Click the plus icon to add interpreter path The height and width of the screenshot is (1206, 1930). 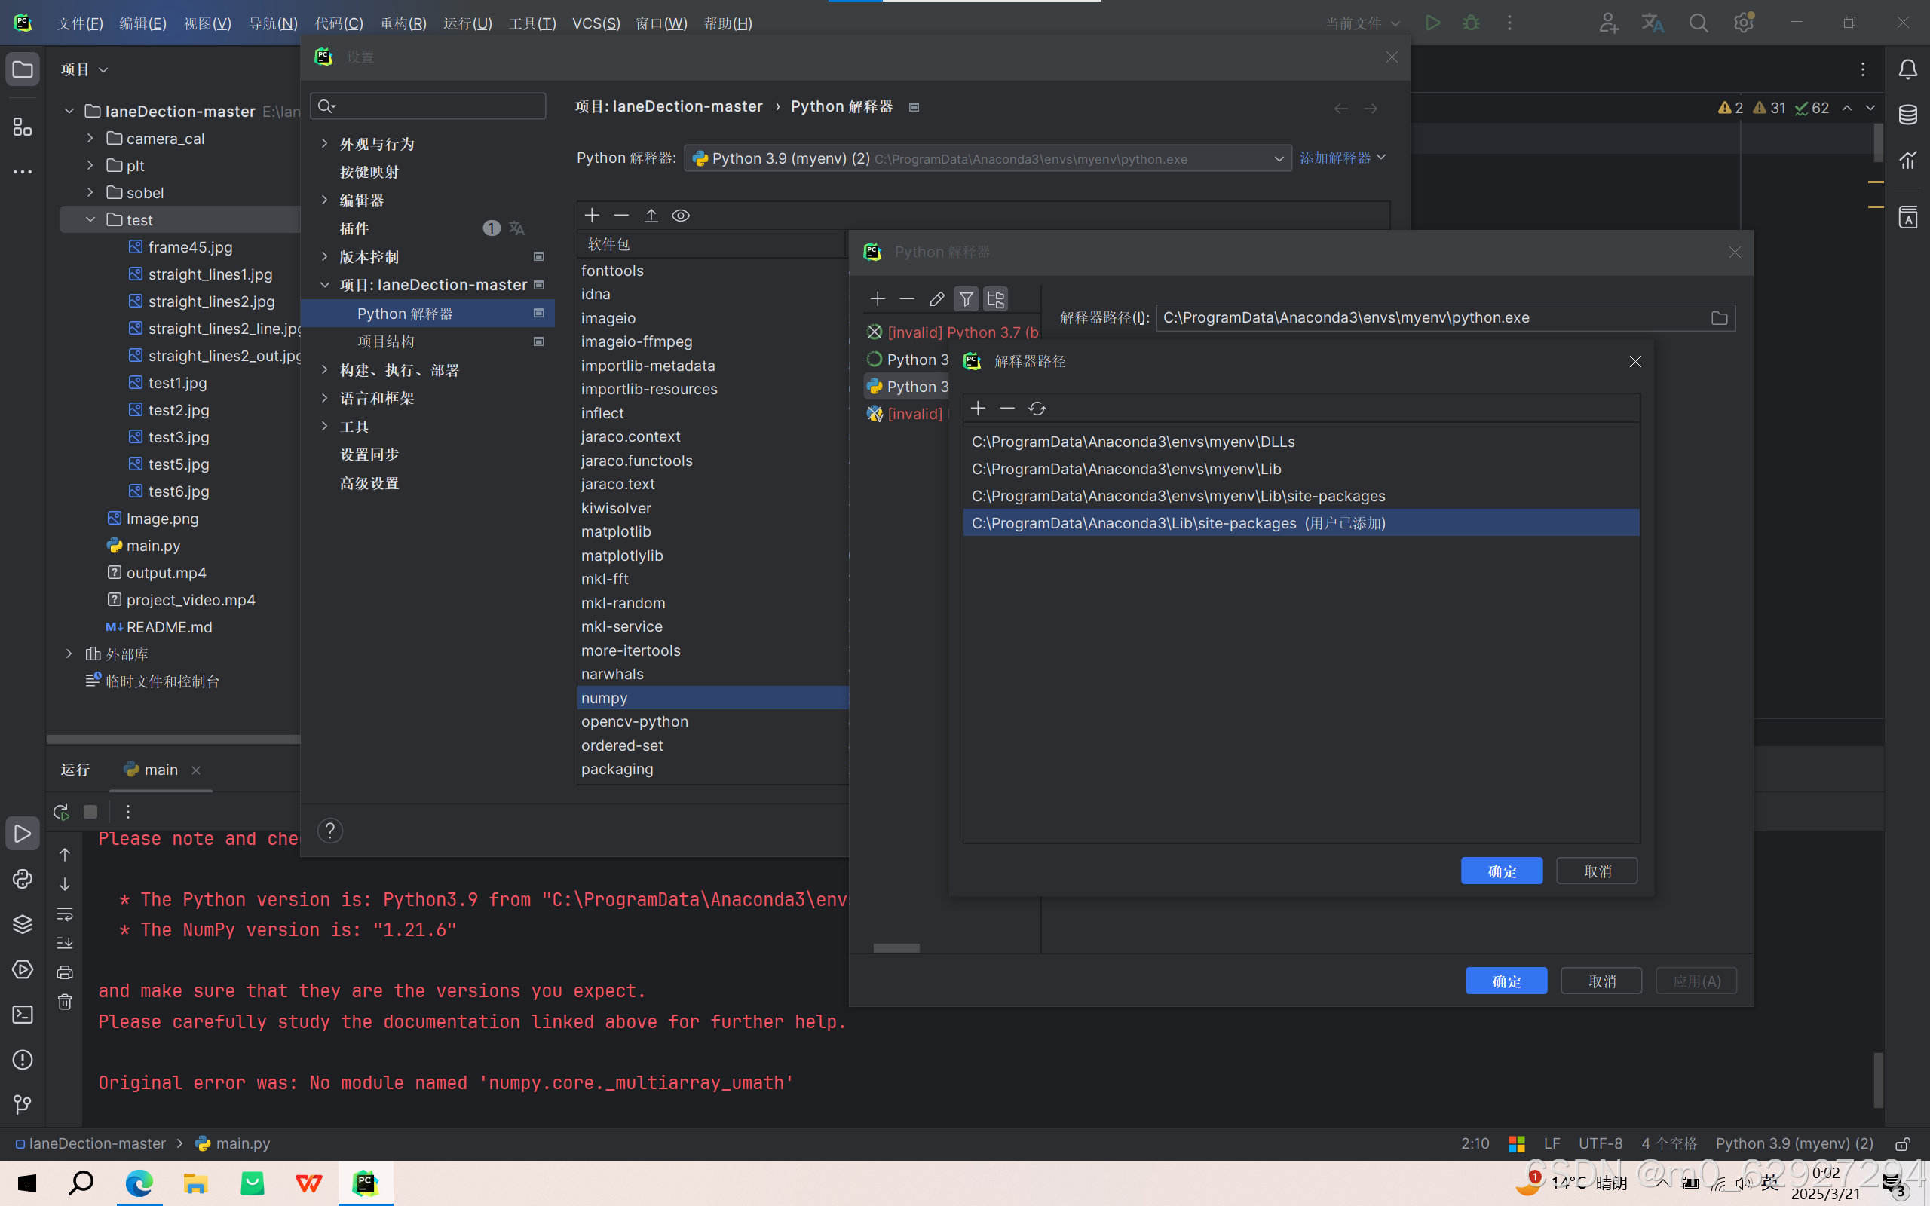[x=978, y=409]
